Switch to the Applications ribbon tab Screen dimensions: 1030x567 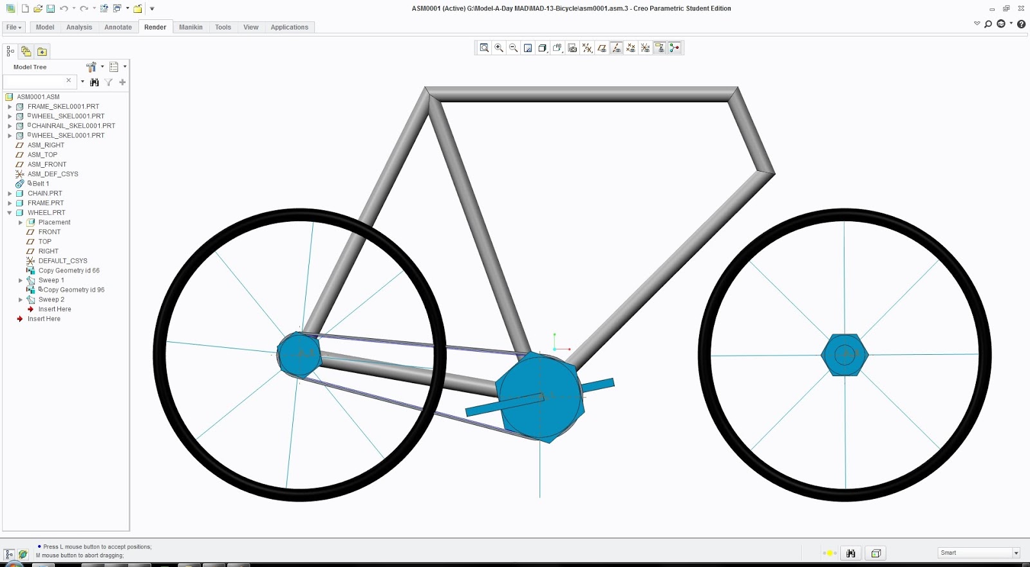(x=290, y=27)
